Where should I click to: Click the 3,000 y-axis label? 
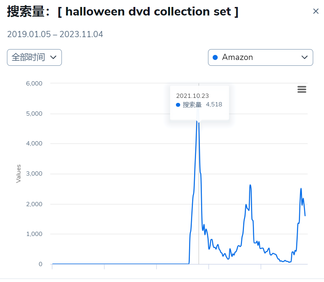click(34, 173)
